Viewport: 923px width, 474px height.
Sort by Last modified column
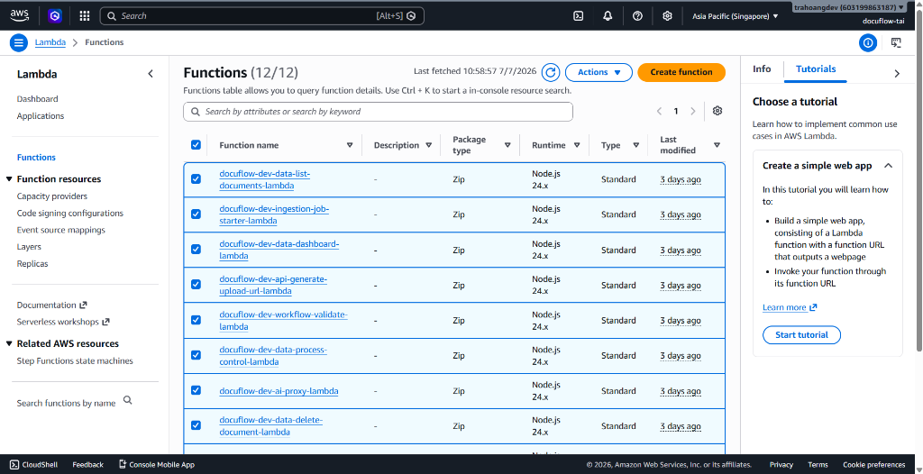717,145
